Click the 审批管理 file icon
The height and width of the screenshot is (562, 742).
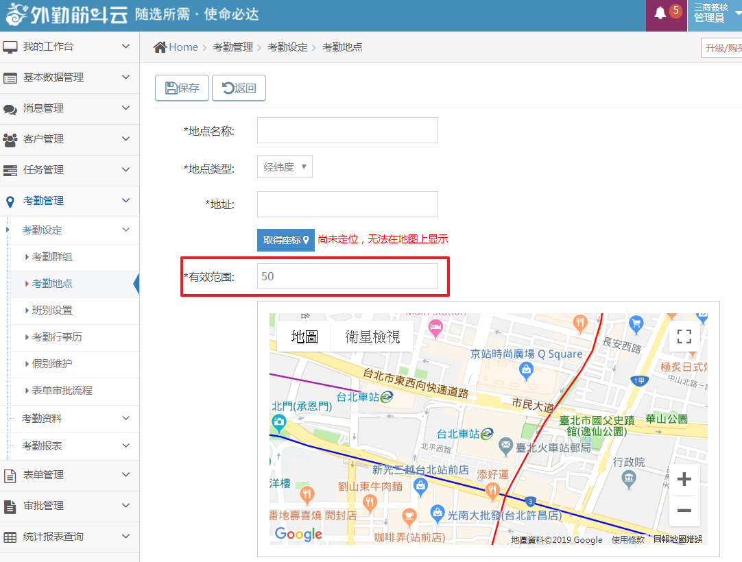pos(10,506)
